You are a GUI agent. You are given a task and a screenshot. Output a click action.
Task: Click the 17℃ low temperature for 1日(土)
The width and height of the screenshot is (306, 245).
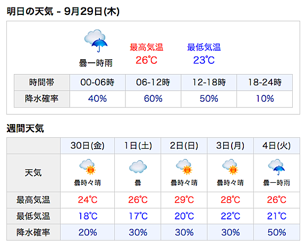click(x=138, y=216)
